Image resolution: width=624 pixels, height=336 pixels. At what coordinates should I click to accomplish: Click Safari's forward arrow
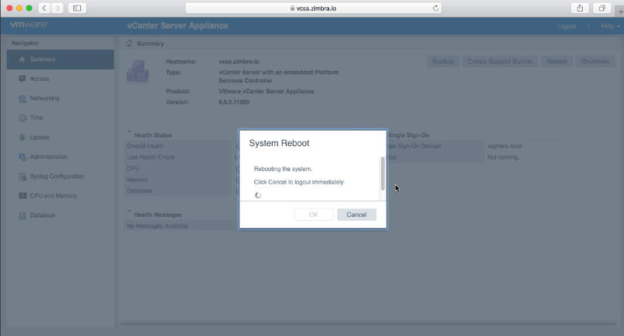point(57,8)
